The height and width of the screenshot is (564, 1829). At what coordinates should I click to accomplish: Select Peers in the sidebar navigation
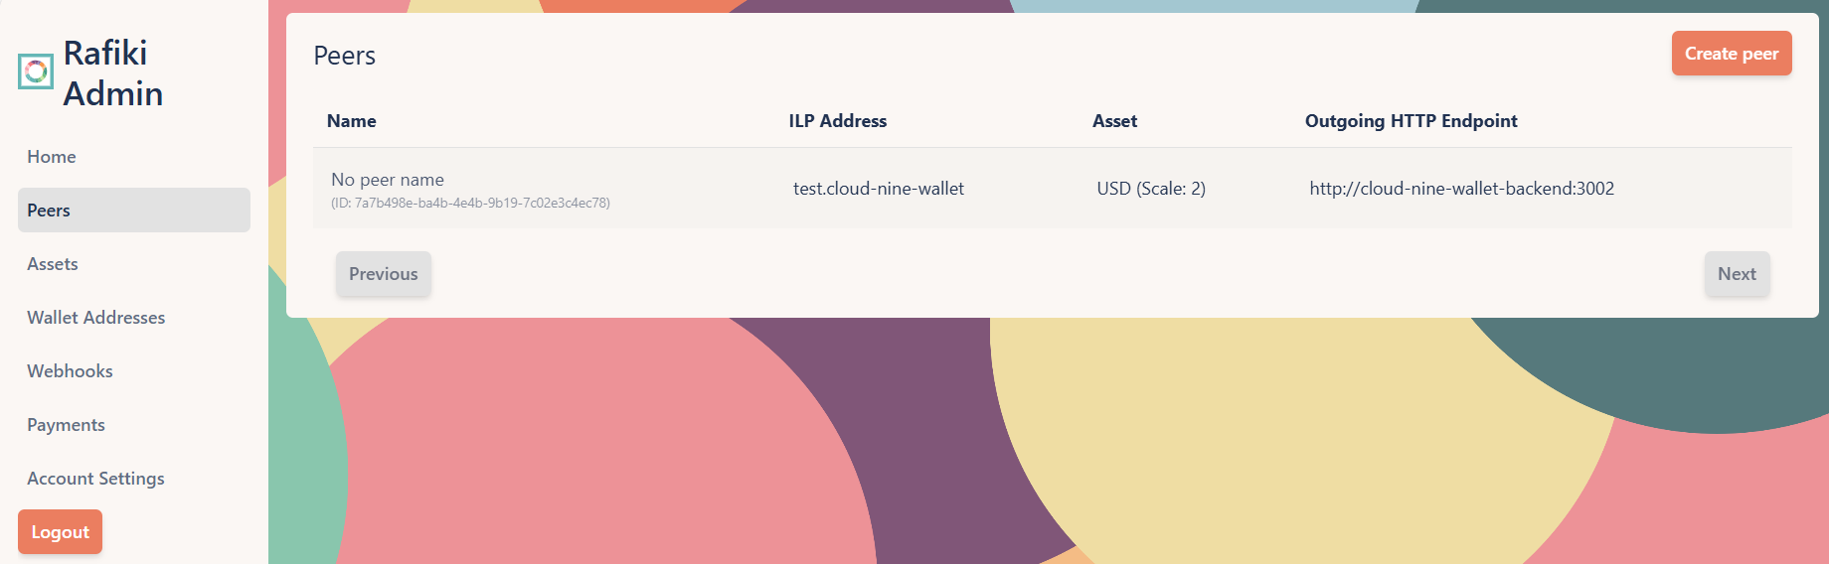(49, 211)
